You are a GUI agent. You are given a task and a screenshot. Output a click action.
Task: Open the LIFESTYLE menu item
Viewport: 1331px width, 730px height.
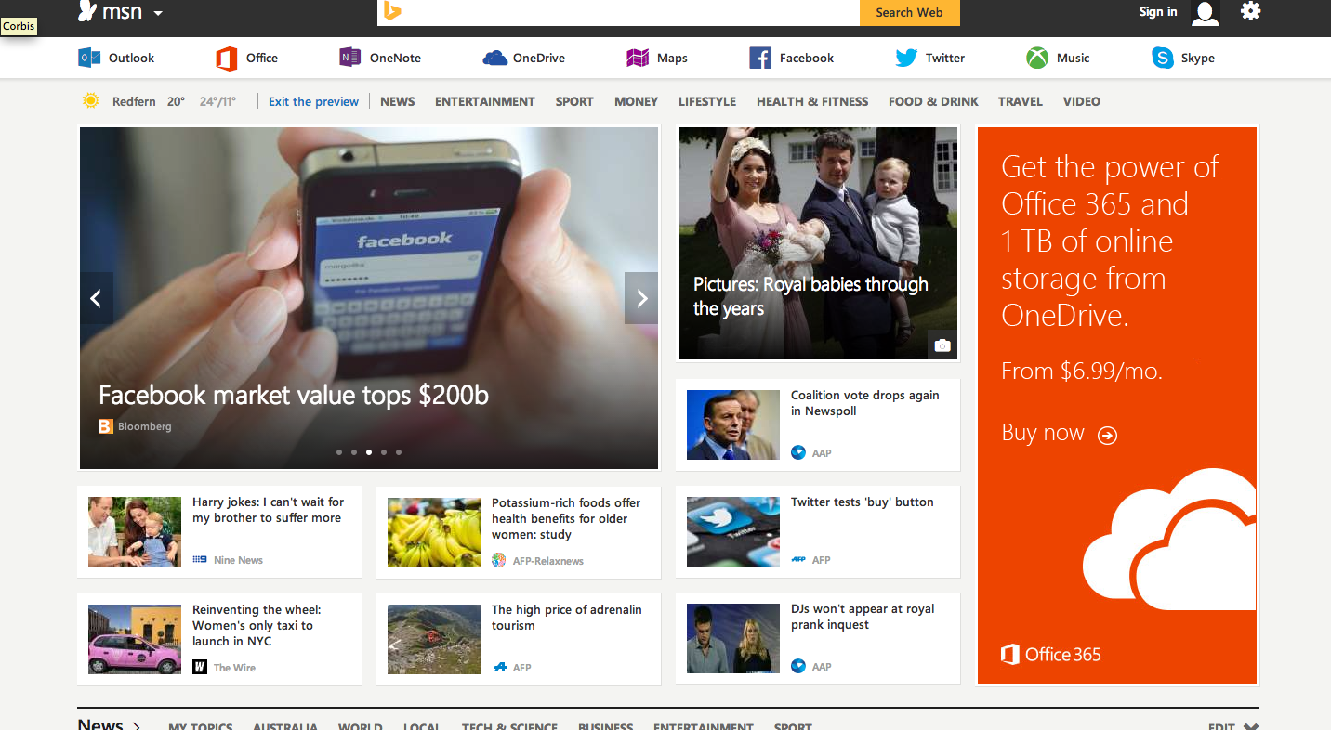(707, 102)
